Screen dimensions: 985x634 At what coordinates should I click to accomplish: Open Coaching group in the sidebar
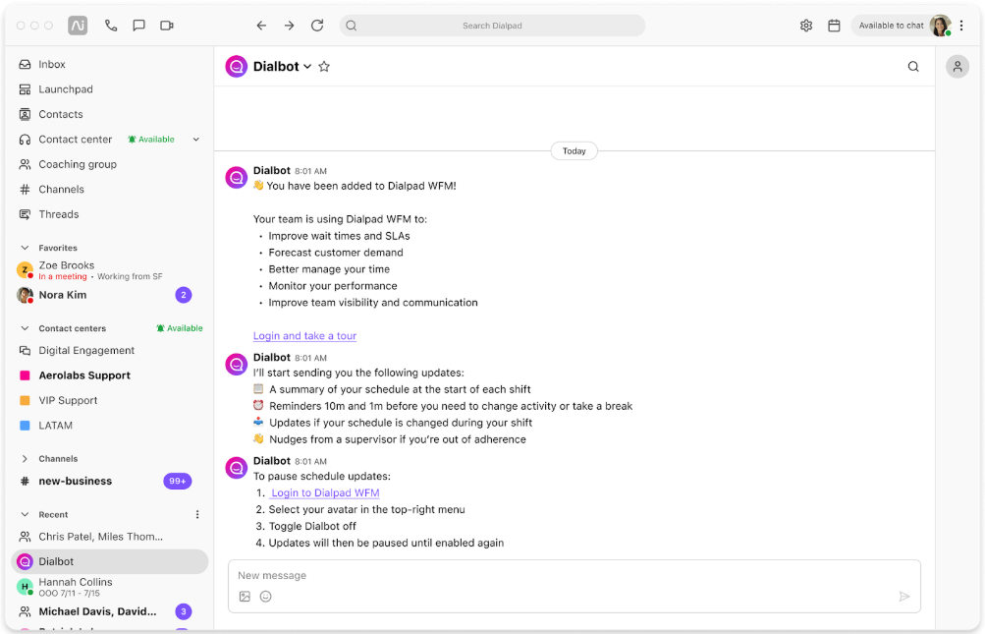(110, 164)
